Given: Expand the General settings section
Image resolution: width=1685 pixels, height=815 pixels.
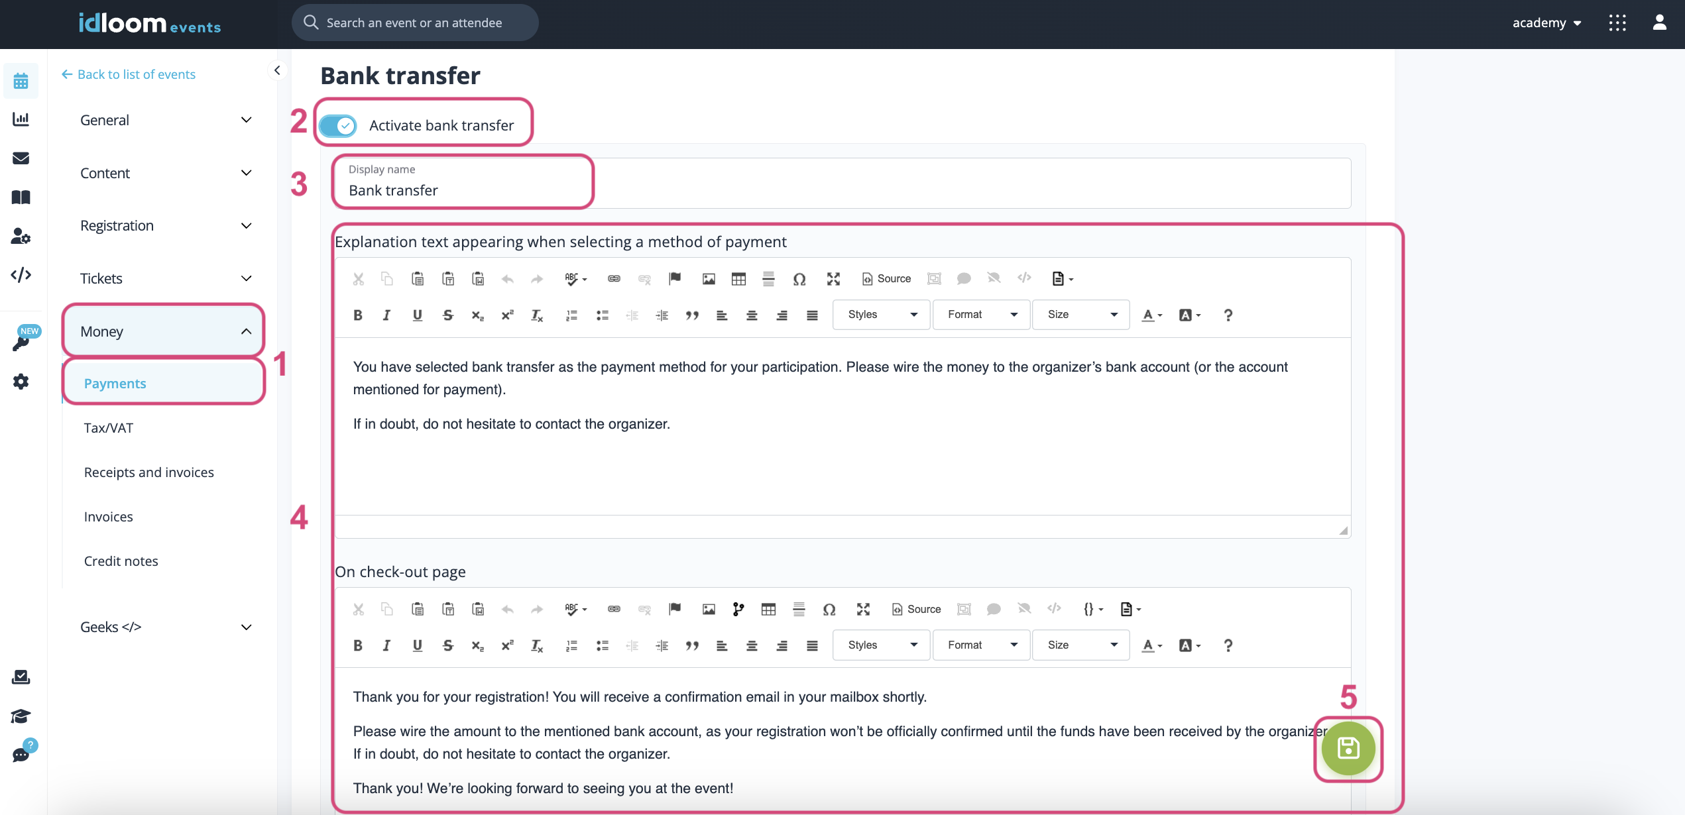Looking at the screenshot, I should (166, 121).
